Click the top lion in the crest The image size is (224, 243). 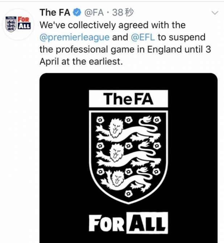[127, 129]
